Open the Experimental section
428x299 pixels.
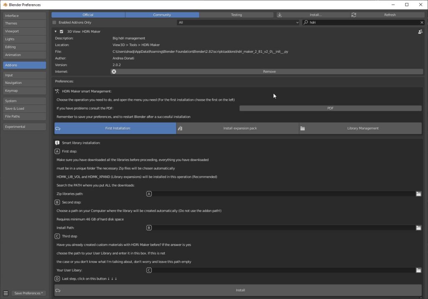click(x=25, y=127)
